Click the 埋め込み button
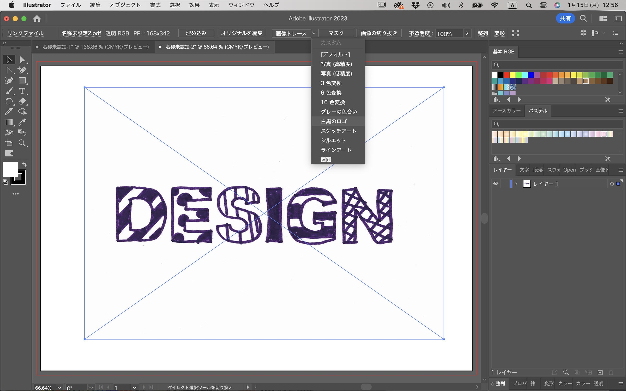This screenshot has height=391, width=626. [196, 33]
